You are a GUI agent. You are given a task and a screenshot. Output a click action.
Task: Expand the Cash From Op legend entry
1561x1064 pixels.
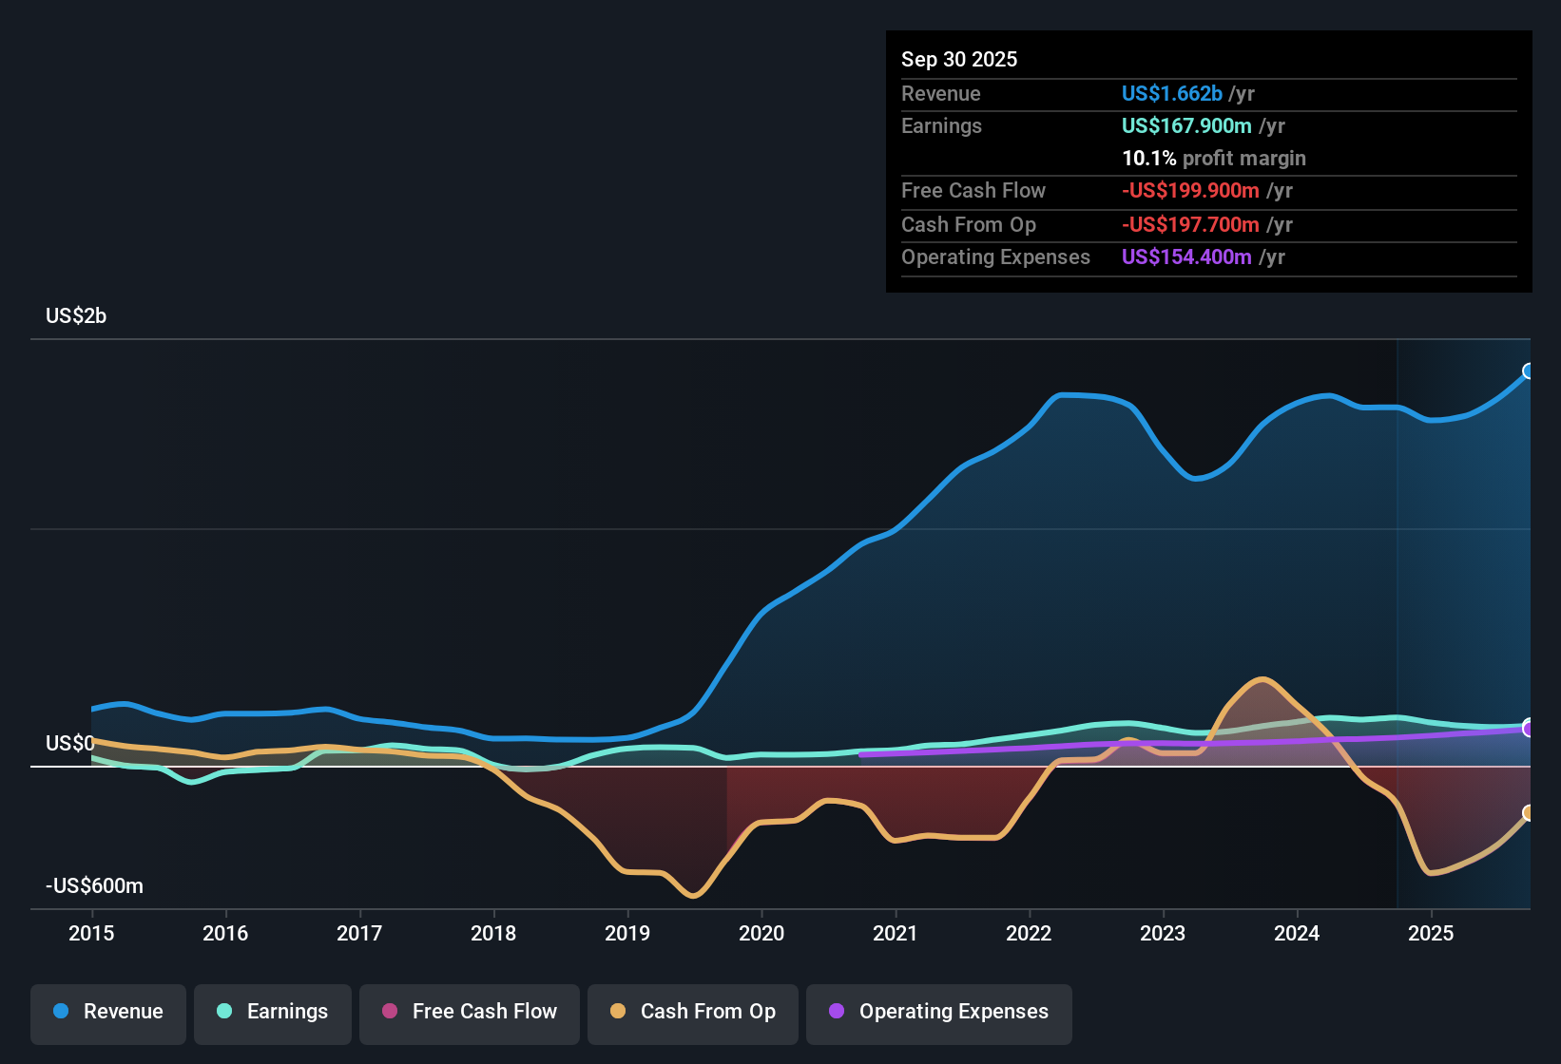(692, 1012)
